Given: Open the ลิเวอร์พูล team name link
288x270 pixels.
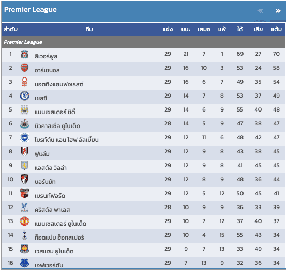Looking at the screenshot, I should coord(46,56).
